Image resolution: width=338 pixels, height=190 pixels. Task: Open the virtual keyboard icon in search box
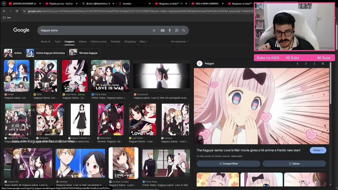point(163,30)
